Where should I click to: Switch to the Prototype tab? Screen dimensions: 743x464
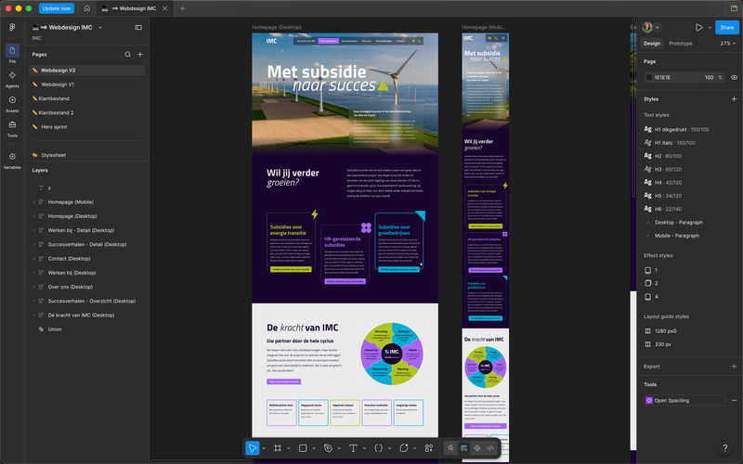[x=681, y=43]
